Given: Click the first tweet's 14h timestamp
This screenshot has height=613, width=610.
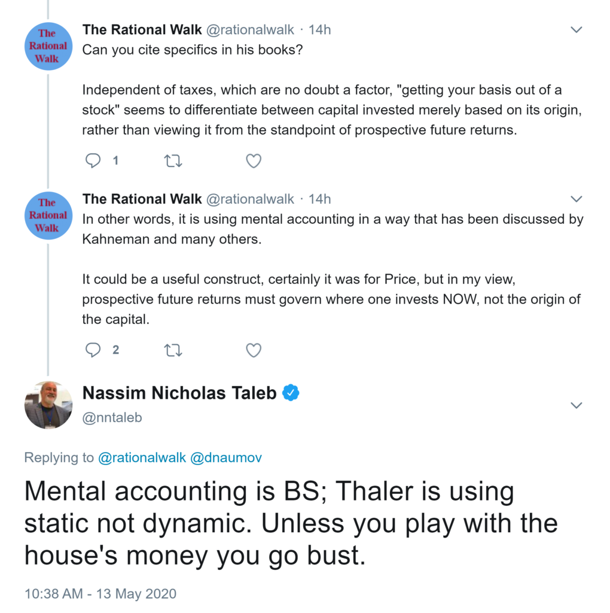Looking at the screenshot, I should (x=319, y=29).
